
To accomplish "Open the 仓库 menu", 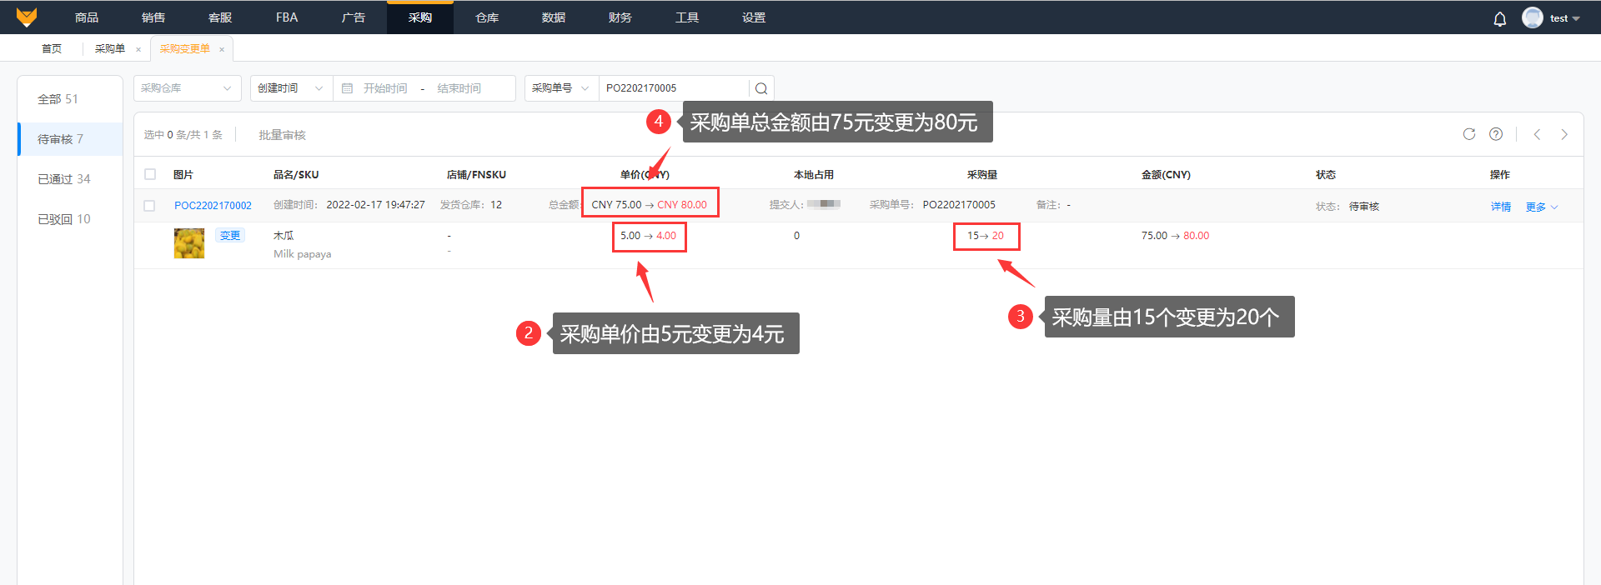I will (487, 17).
